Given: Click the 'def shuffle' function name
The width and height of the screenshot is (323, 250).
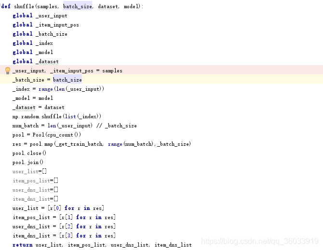Looking at the screenshot, I should point(24,6).
